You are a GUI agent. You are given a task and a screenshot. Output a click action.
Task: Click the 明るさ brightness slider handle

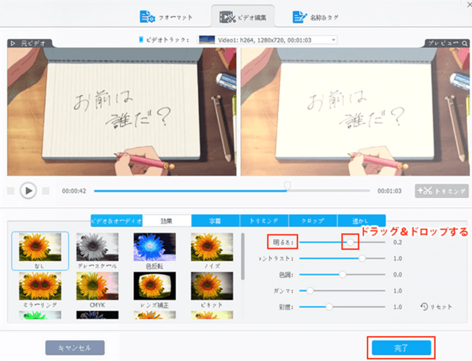click(350, 242)
